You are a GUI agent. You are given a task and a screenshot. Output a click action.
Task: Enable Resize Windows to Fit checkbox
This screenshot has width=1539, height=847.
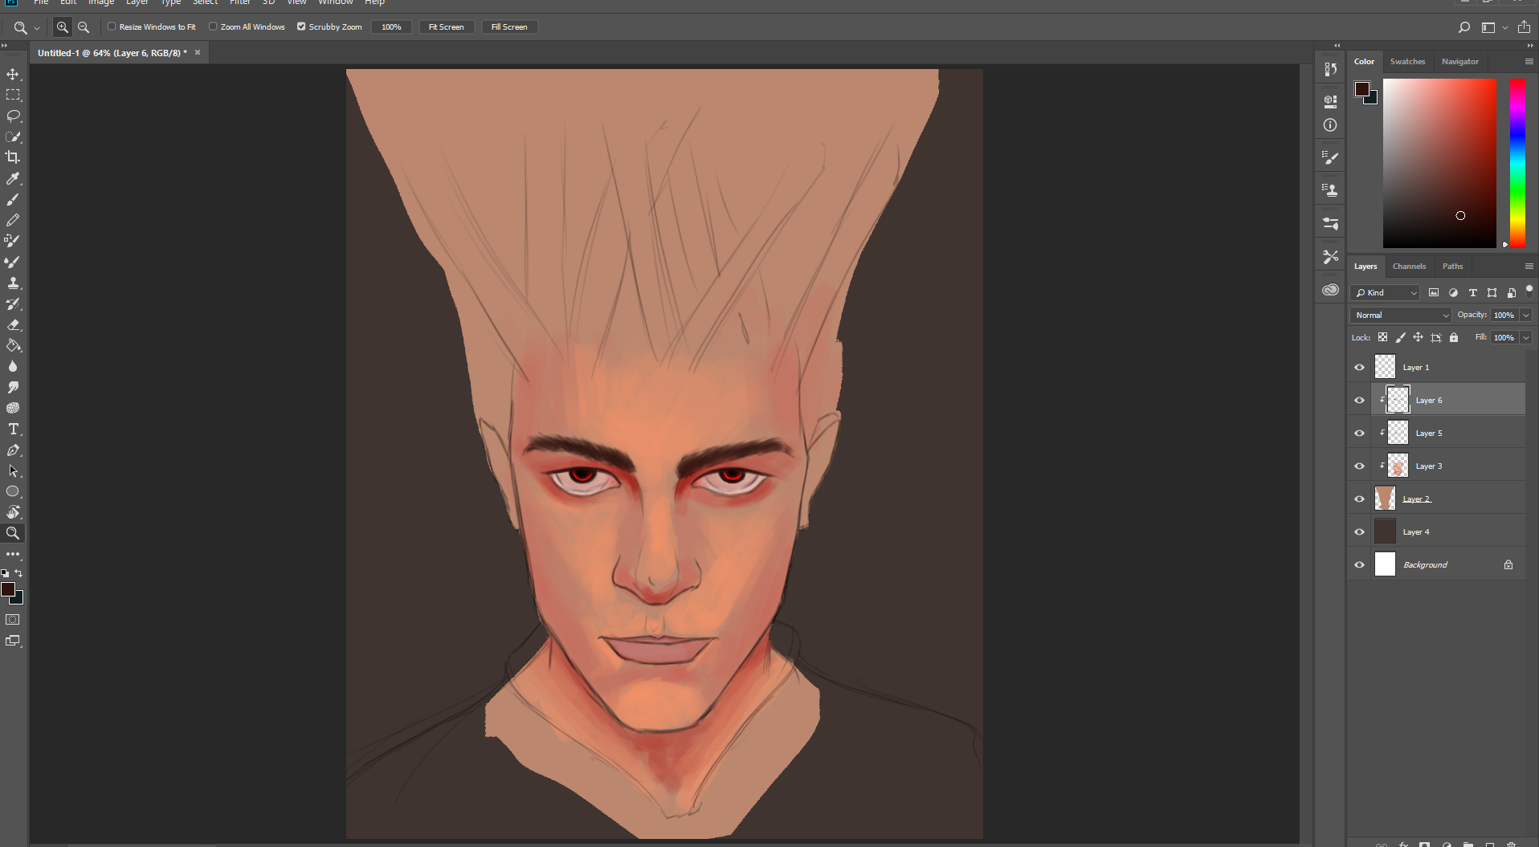[112, 26]
